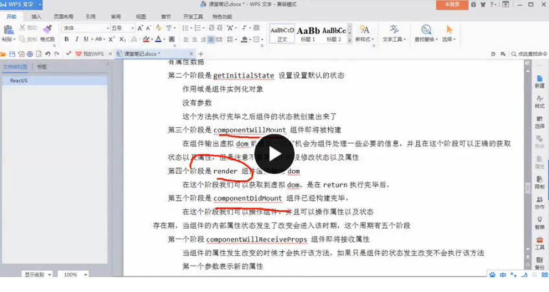
Task: Open numbered list dropdown arrow
Action: tap(203, 28)
